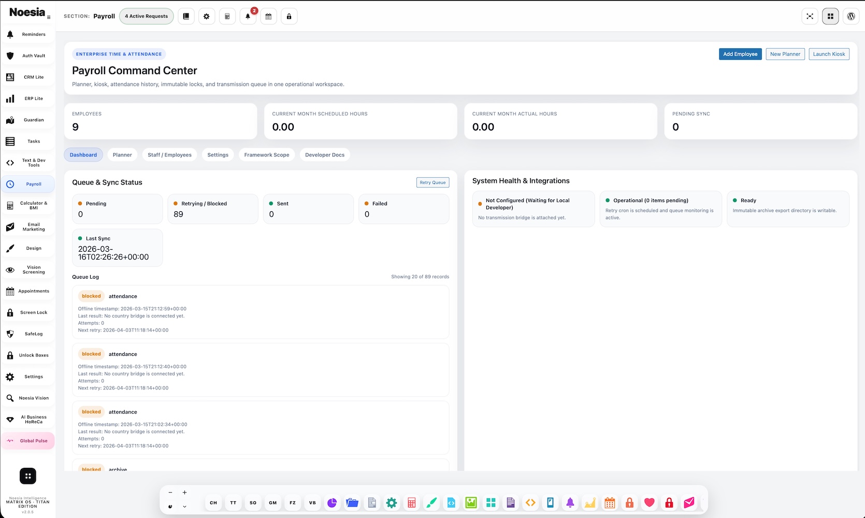Screen dimensions: 865x518
Task: Click the Retrying / Blocked 89 card
Action: click(x=213, y=209)
